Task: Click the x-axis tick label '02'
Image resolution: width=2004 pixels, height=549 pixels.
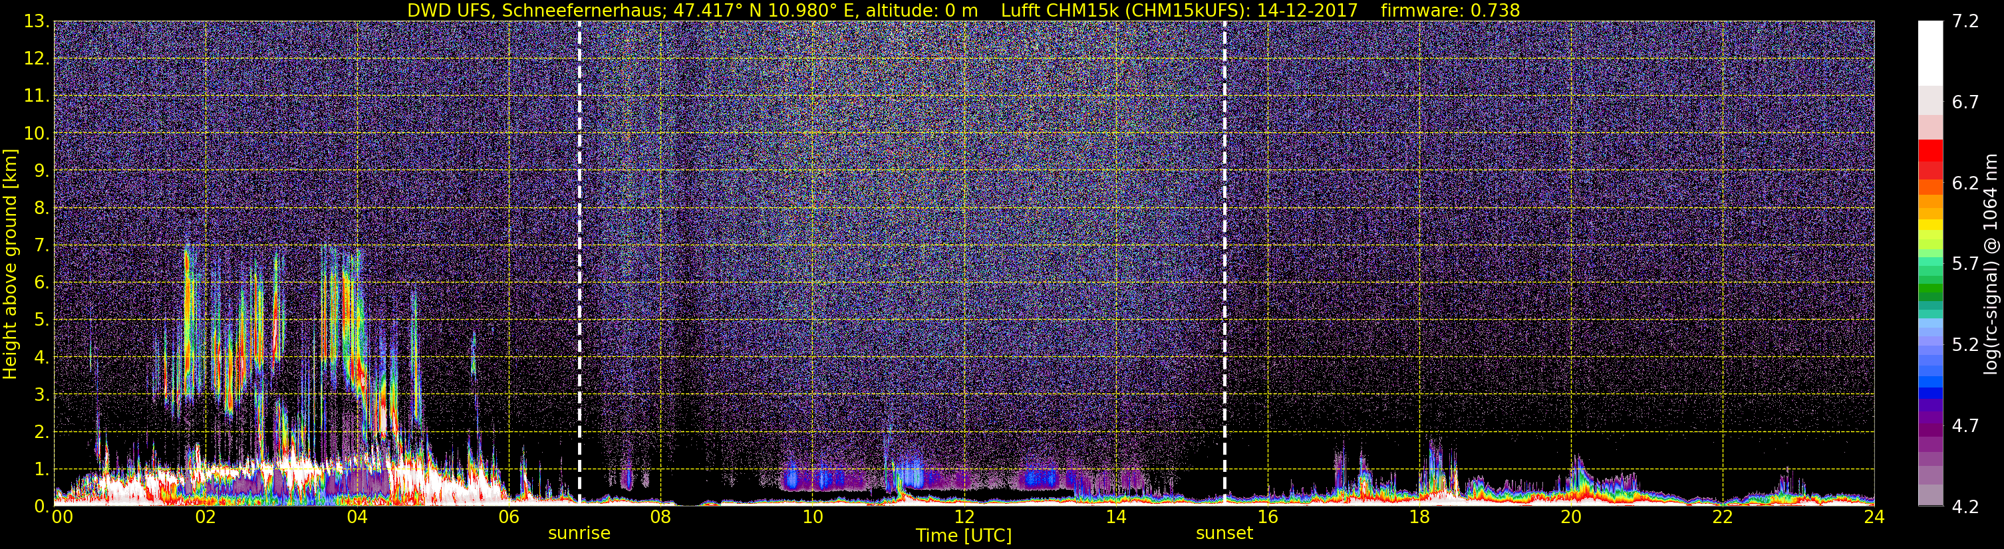Action: (x=206, y=517)
